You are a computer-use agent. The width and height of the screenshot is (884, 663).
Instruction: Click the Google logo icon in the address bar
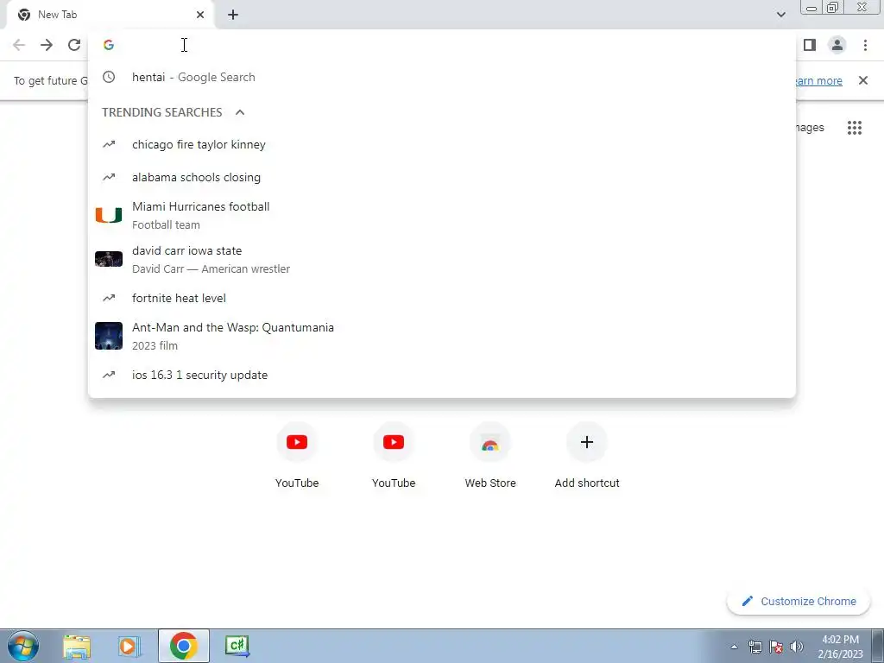click(x=109, y=45)
